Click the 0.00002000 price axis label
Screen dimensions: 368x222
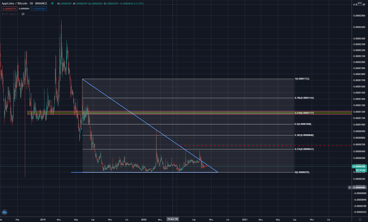tap(360, 62)
